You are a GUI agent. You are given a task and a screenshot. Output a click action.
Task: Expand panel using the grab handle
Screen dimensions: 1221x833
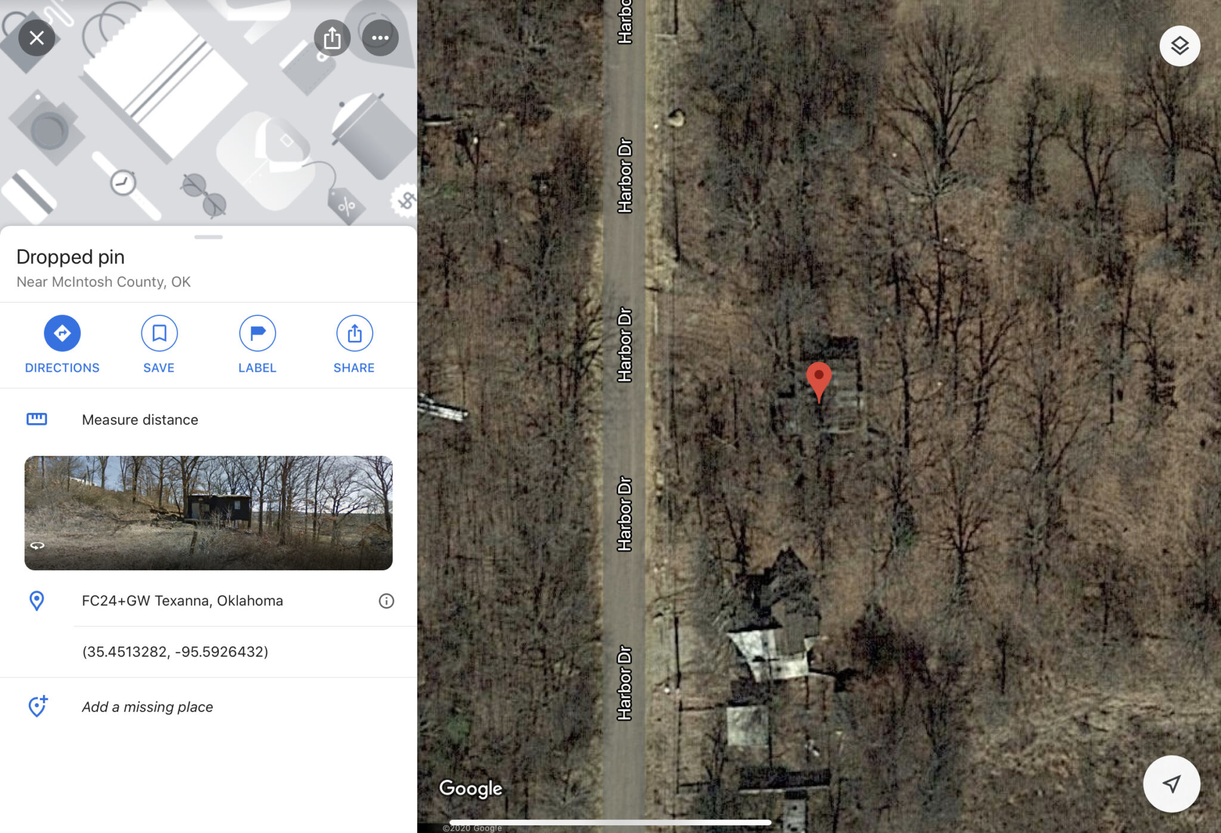208,237
